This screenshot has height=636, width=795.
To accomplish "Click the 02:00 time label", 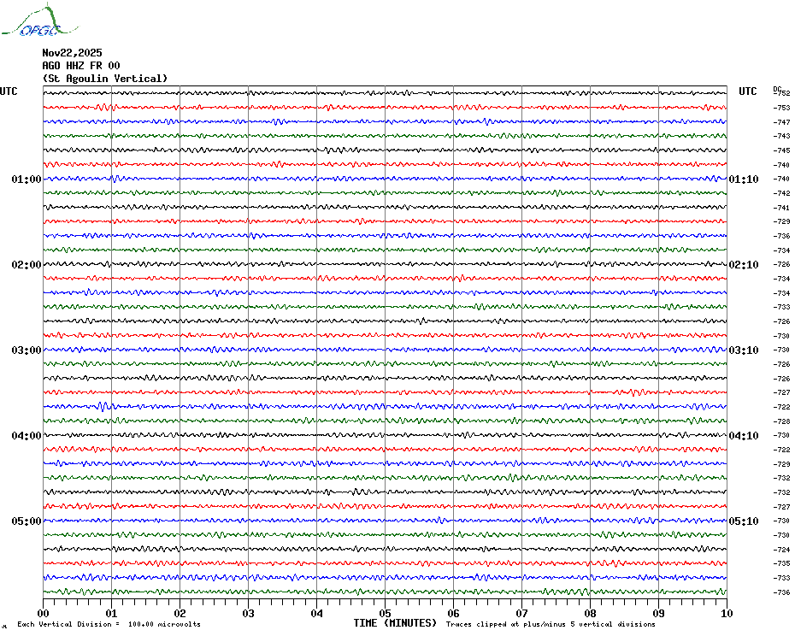I will click(x=26, y=265).
